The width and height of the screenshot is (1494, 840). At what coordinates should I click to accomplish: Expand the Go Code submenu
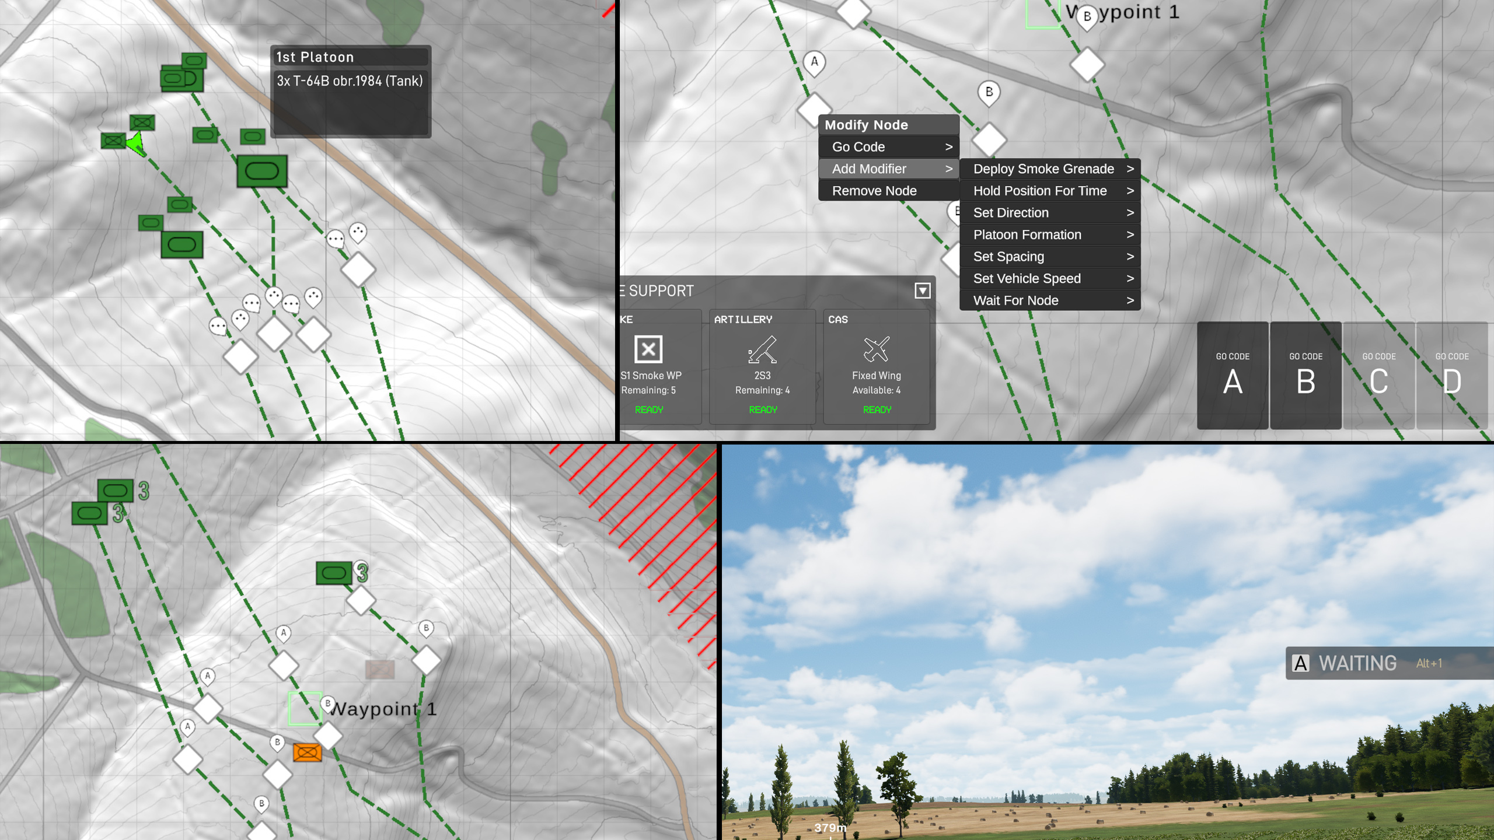point(888,147)
